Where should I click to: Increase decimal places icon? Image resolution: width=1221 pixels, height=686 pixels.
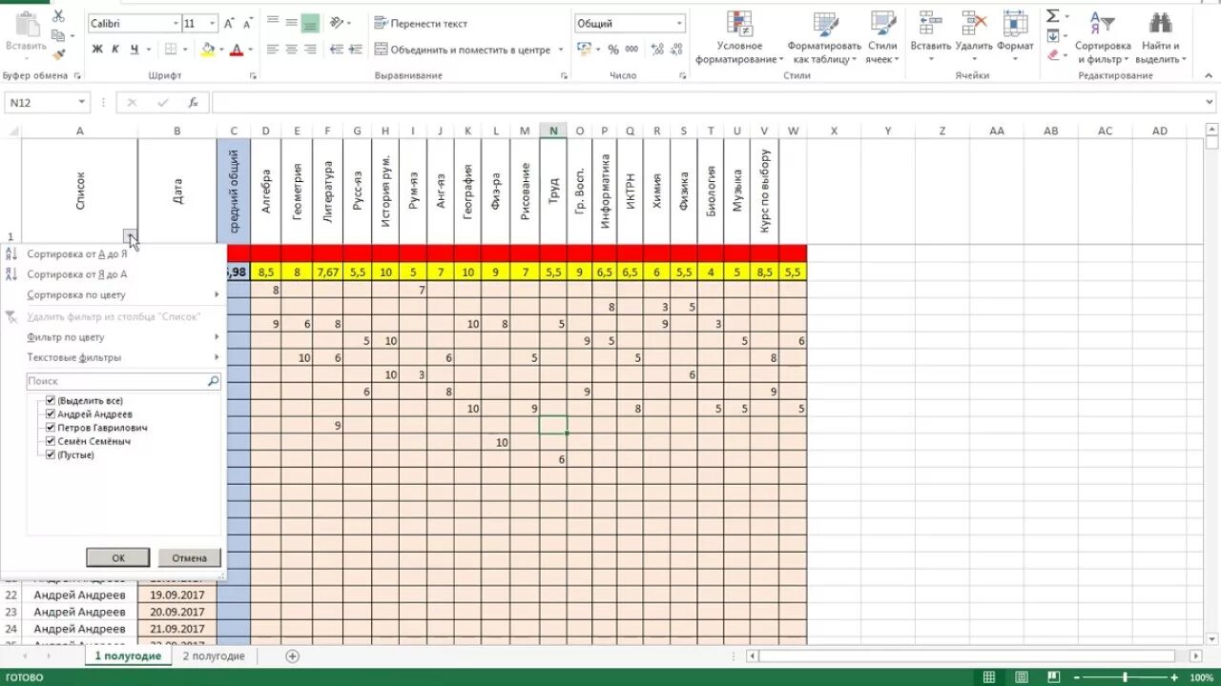tap(655, 50)
